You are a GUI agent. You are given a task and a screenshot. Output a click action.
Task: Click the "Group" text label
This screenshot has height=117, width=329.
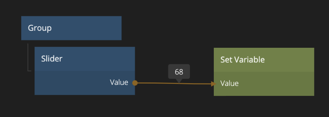pyautogui.click(x=40, y=28)
